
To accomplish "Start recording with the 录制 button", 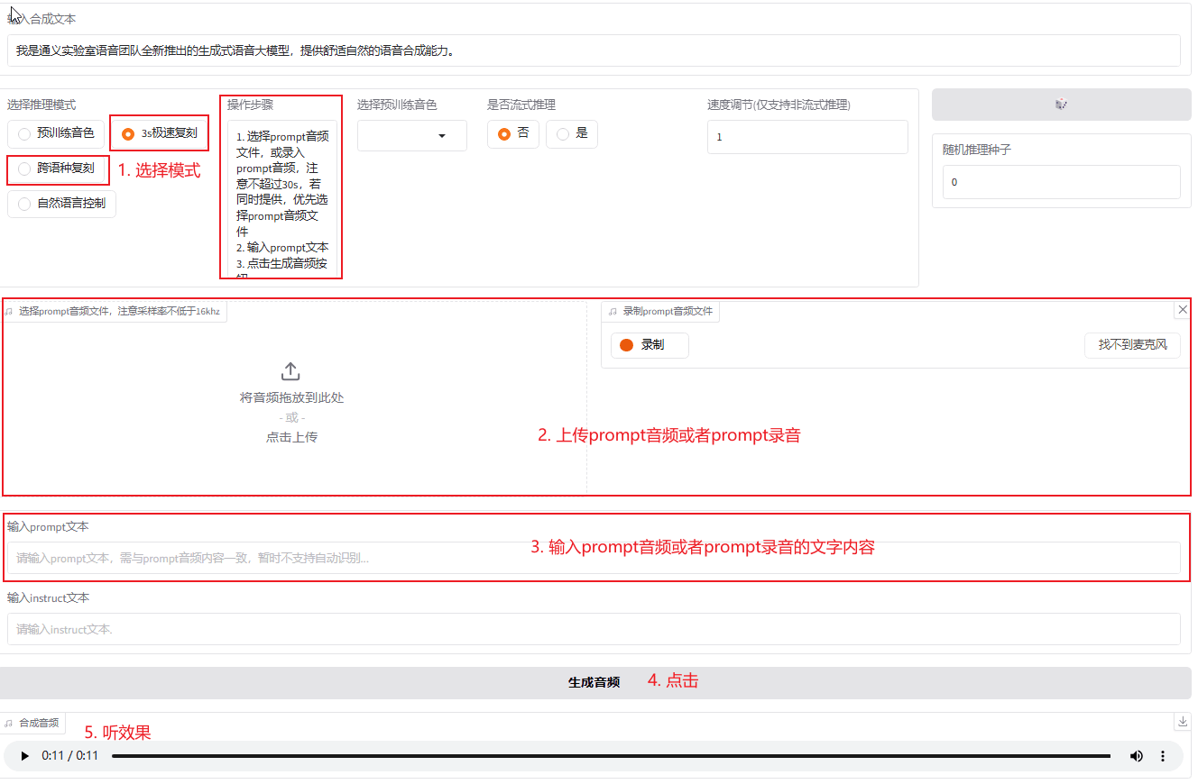I will tap(650, 345).
